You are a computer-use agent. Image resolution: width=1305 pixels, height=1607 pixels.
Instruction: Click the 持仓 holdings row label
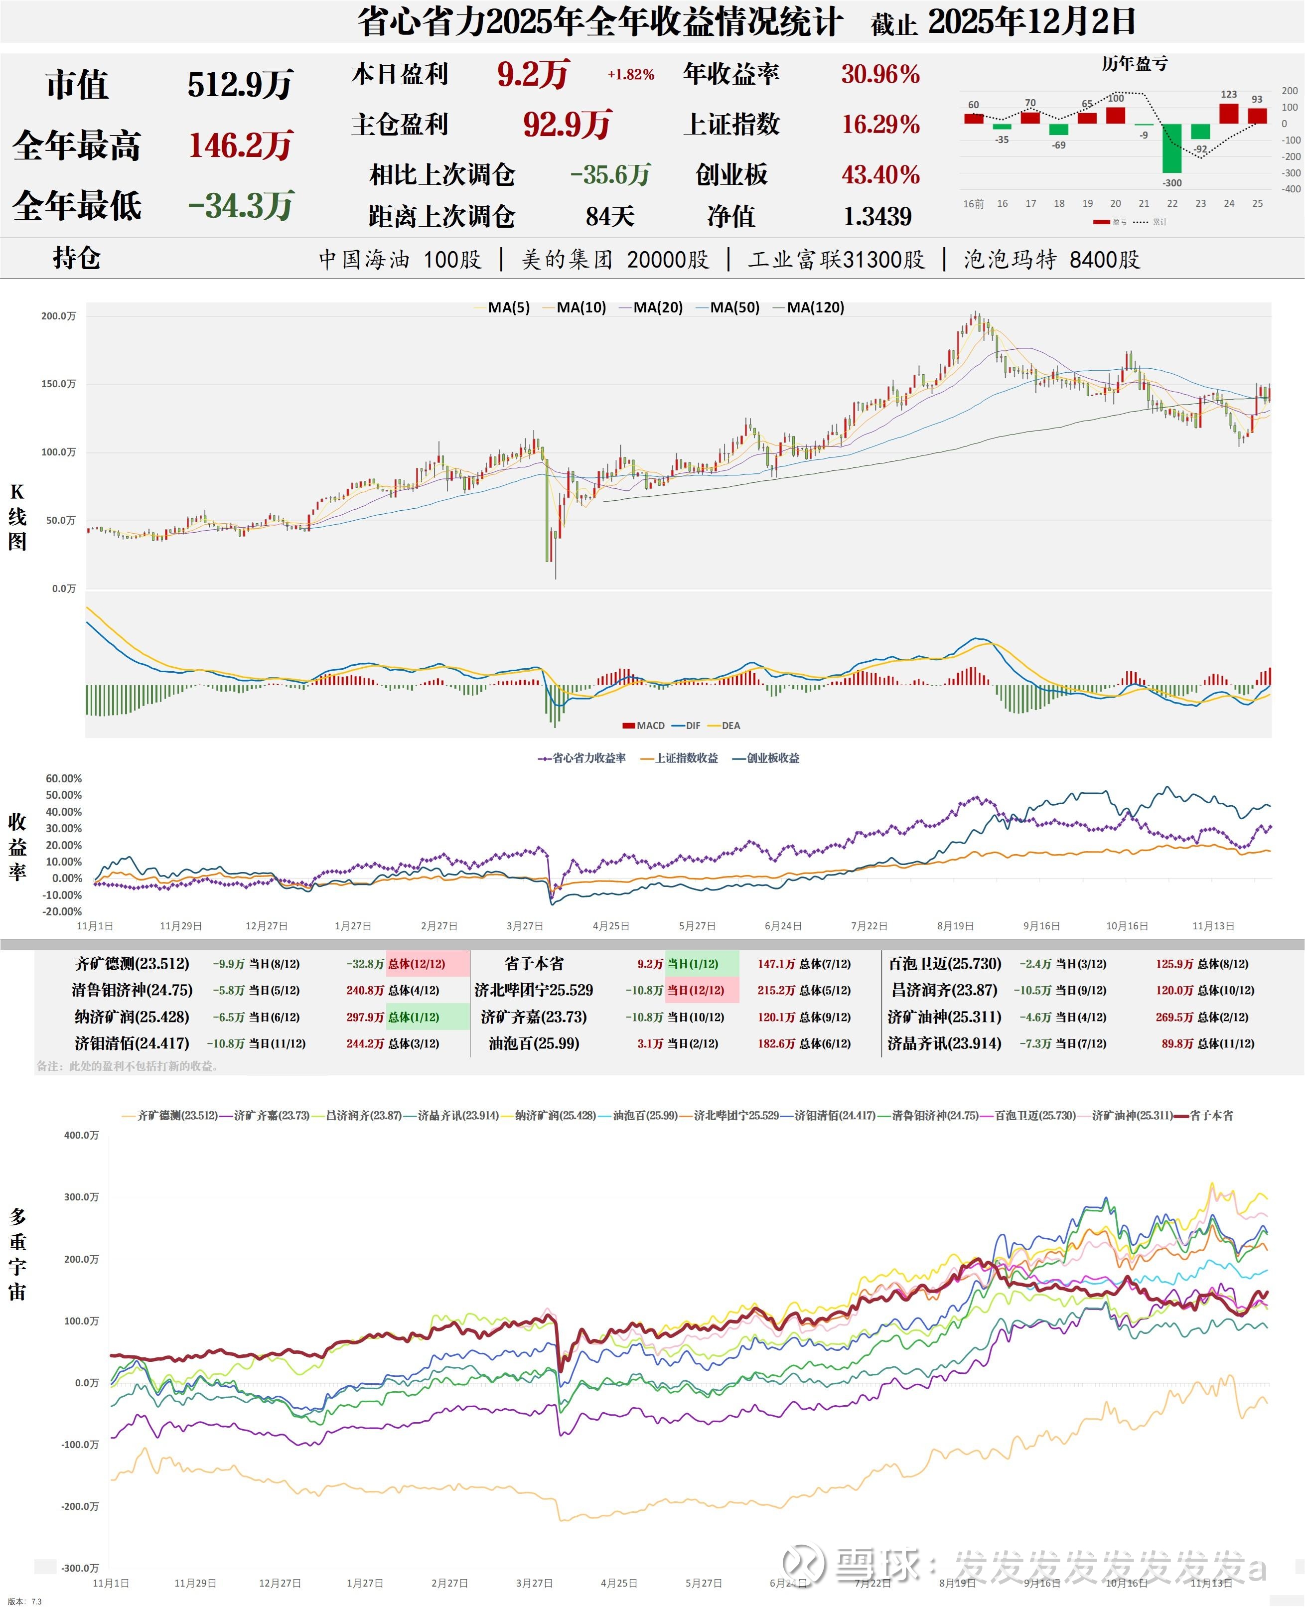coord(76,258)
